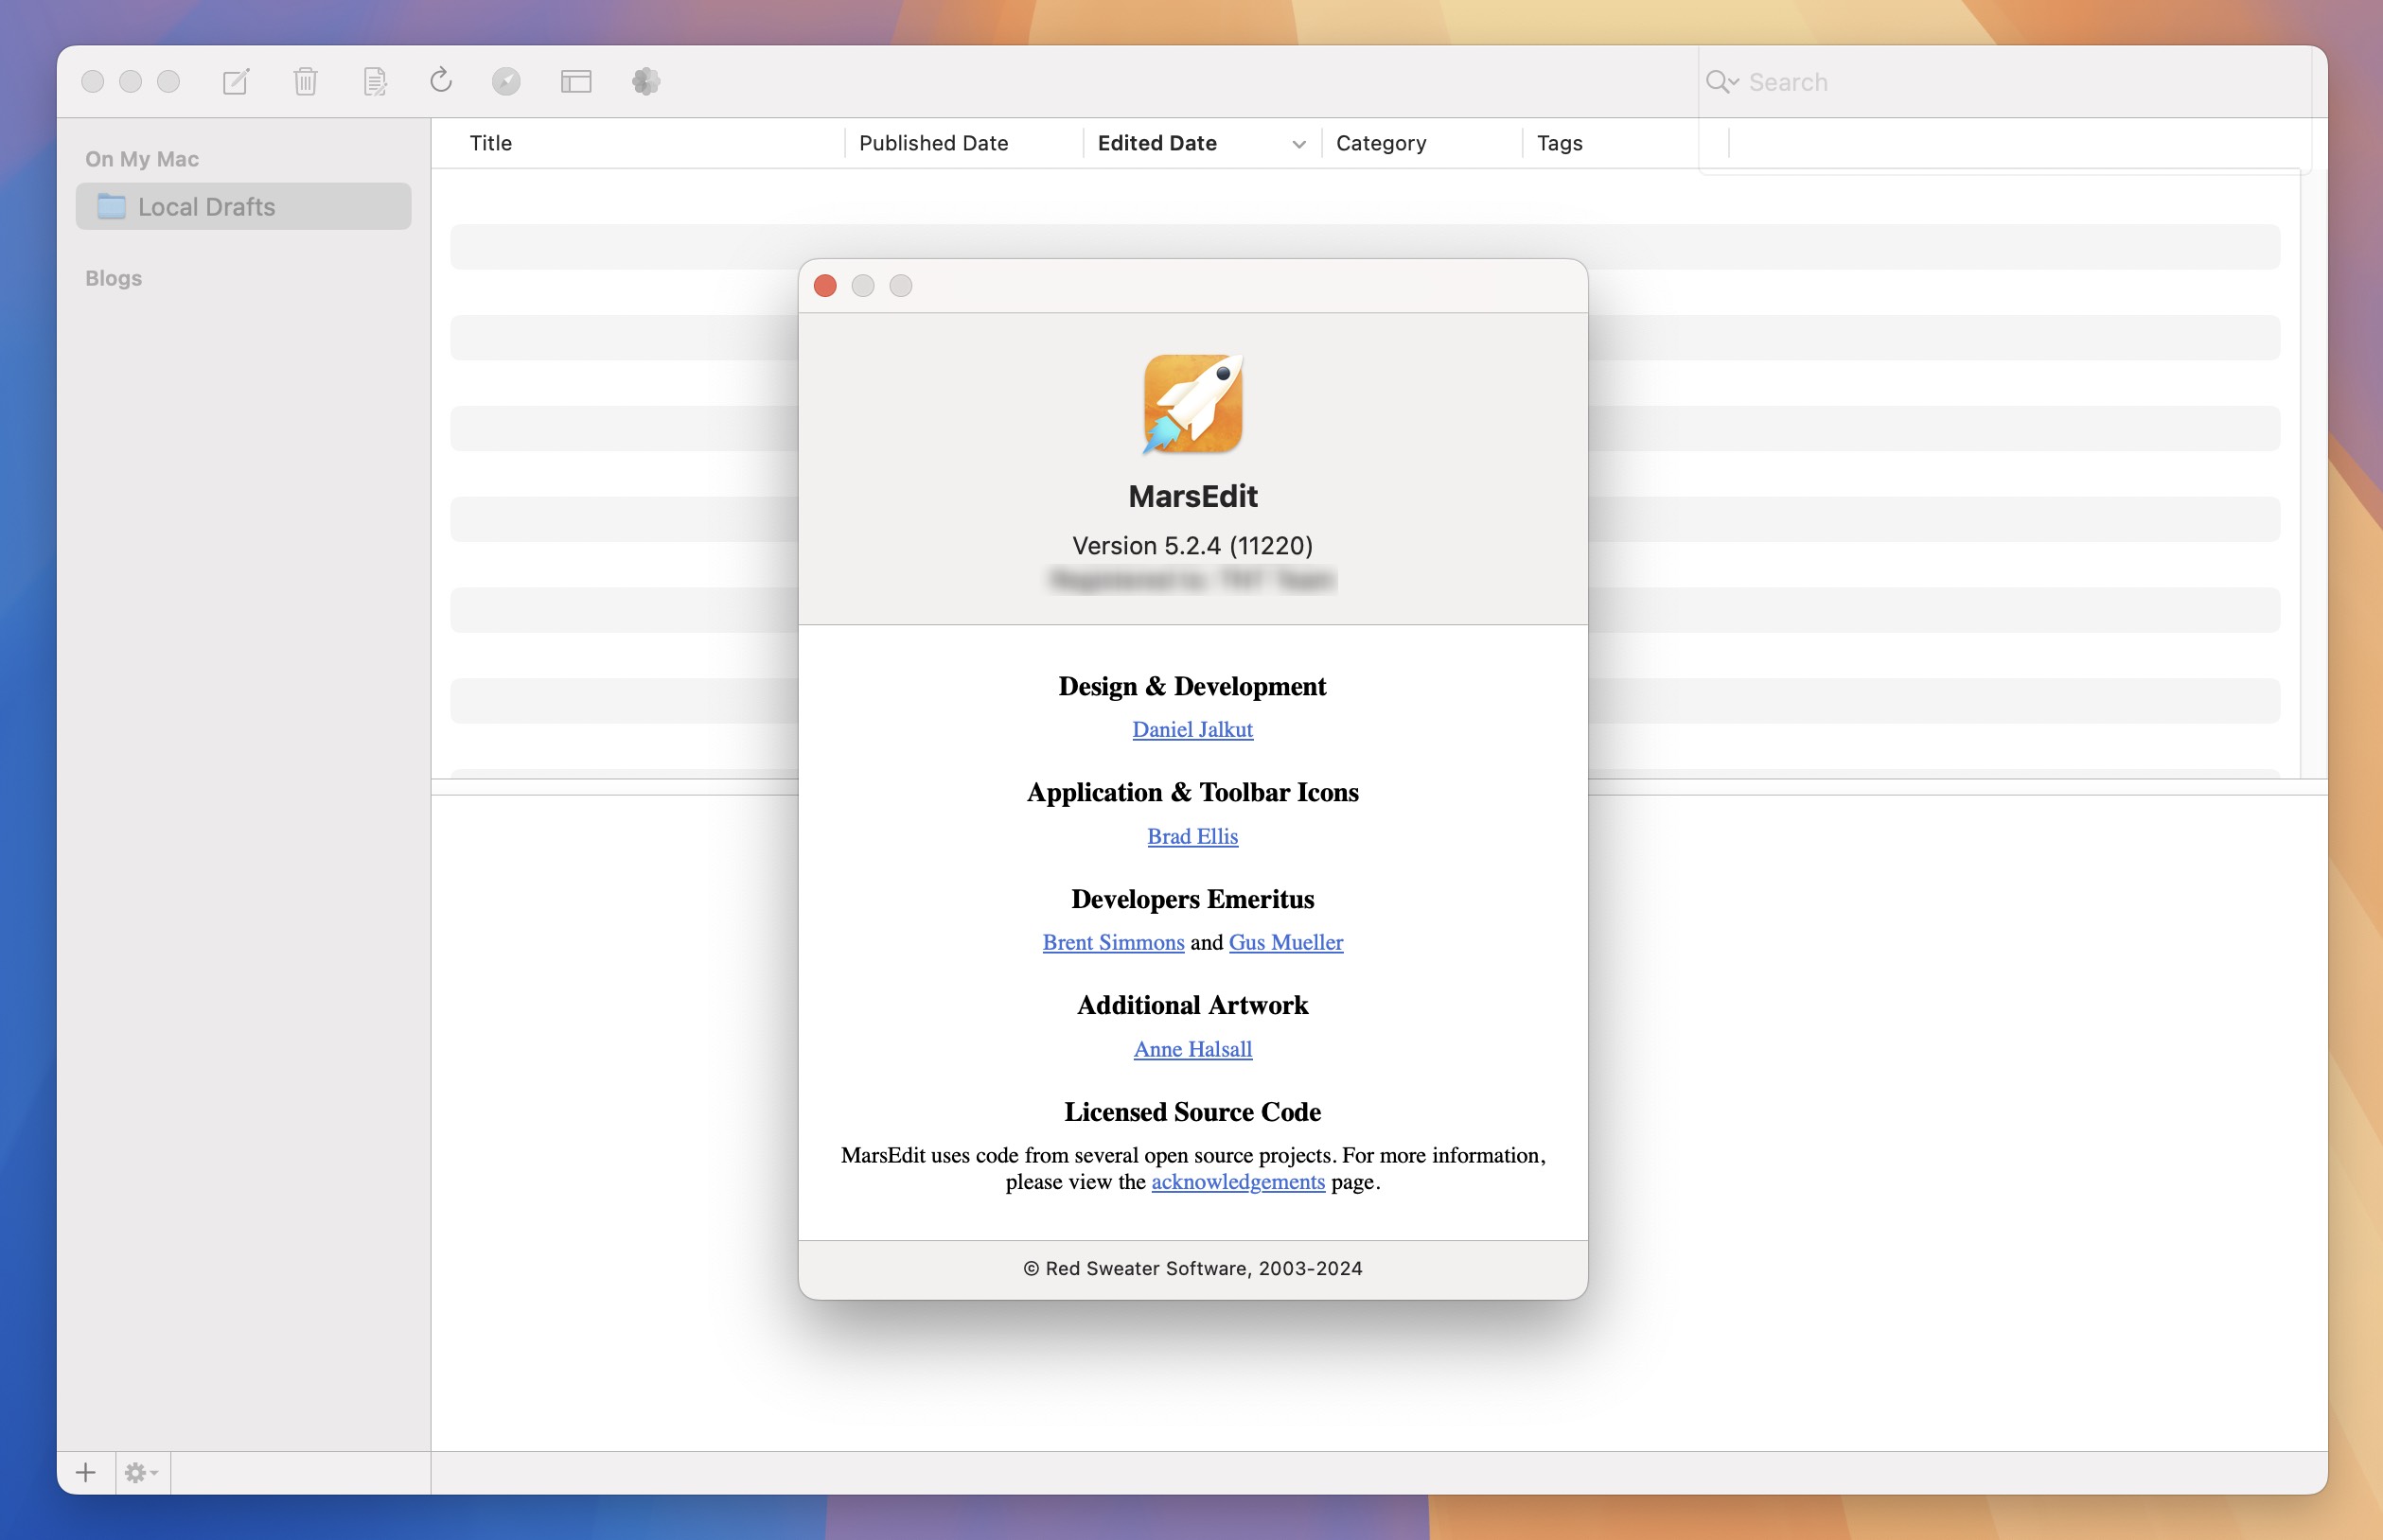Click the Additional Artwork heading

pos(1192,1005)
